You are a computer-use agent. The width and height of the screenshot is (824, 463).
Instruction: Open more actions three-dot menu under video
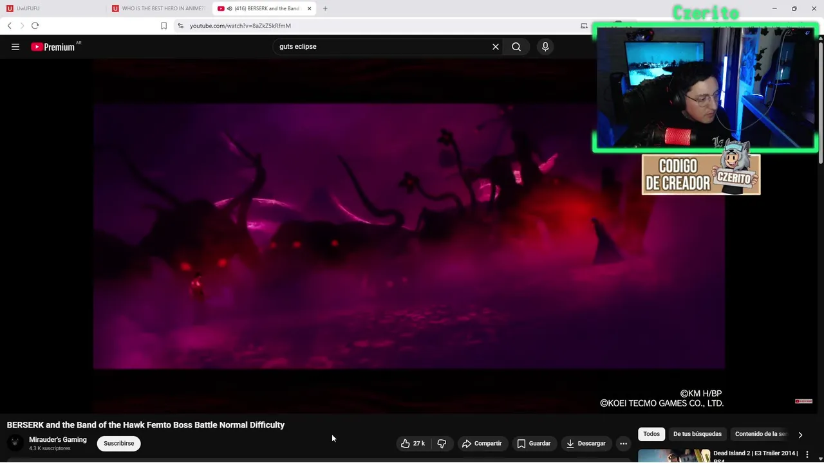point(623,443)
